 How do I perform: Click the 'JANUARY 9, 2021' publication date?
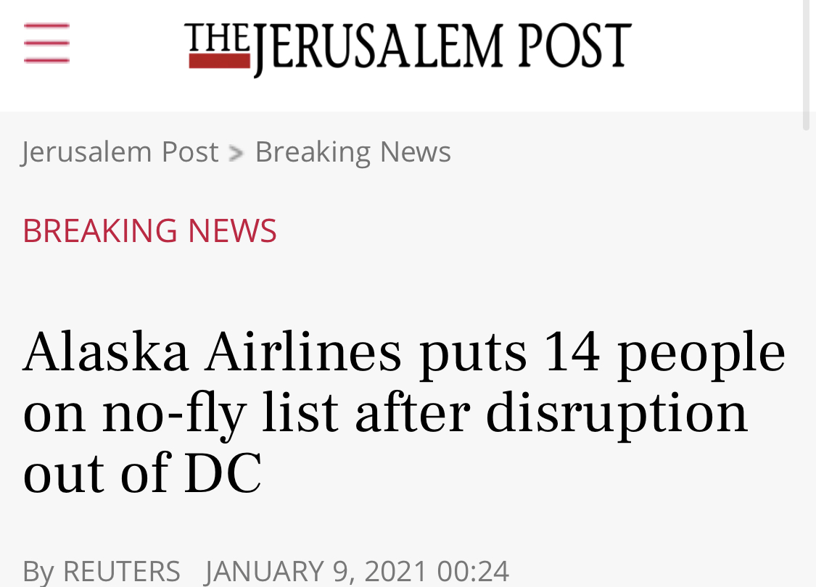pyautogui.click(x=316, y=570)
